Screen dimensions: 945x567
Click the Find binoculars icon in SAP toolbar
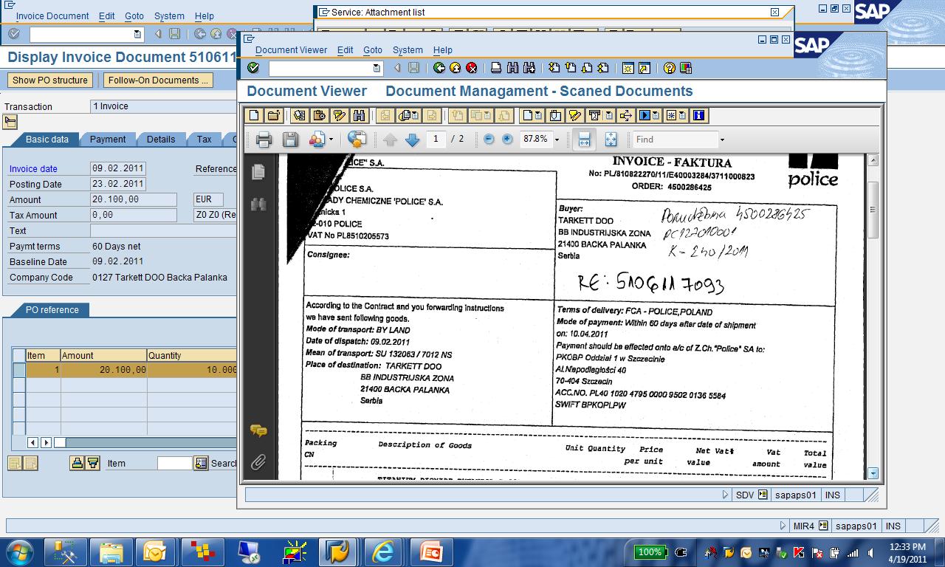512,68
